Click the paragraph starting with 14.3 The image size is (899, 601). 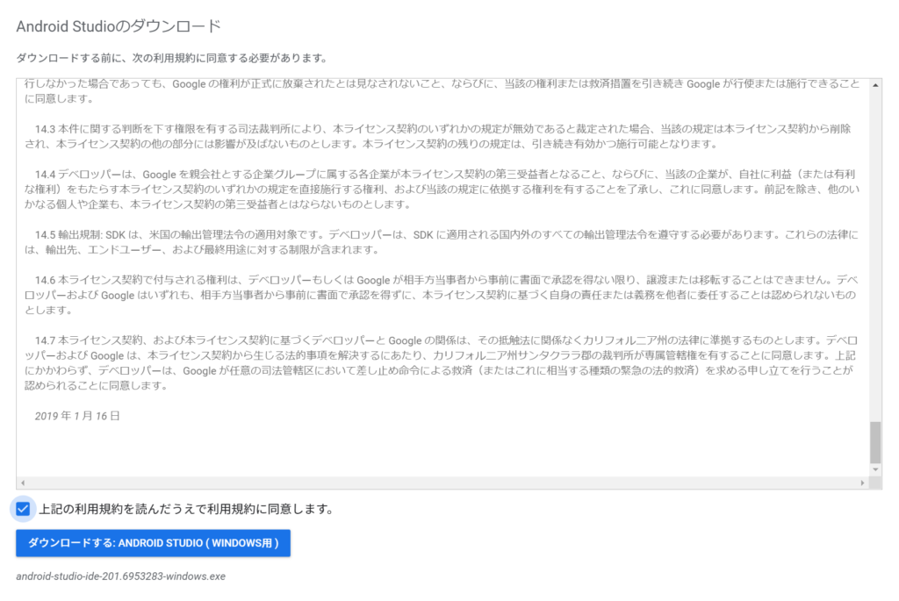click(x=437, y=136)
